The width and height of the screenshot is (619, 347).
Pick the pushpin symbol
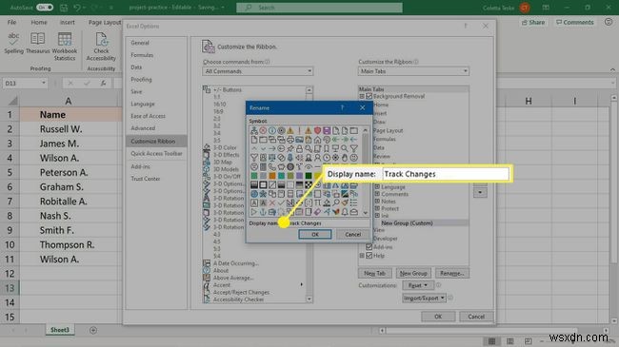tap(290, 148)
